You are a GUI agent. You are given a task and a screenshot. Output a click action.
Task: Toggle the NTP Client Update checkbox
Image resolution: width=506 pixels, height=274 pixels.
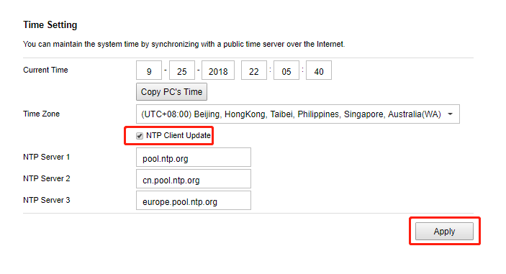coord(140,136)
